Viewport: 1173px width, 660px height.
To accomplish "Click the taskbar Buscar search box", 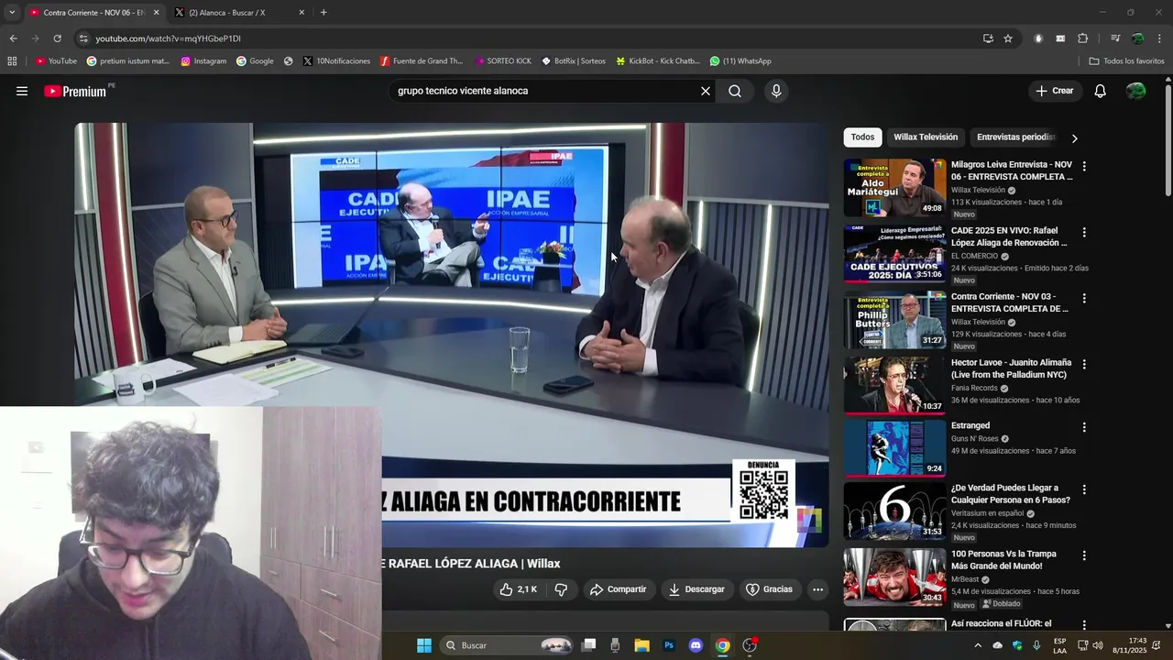I will pos(507,645).
